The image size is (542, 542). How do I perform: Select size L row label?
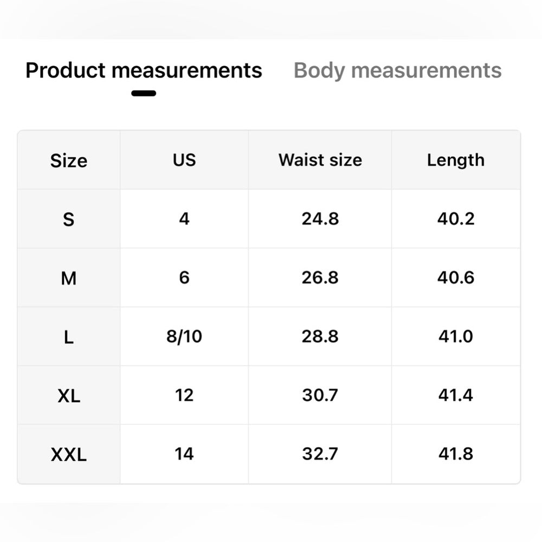click(69, 337)
